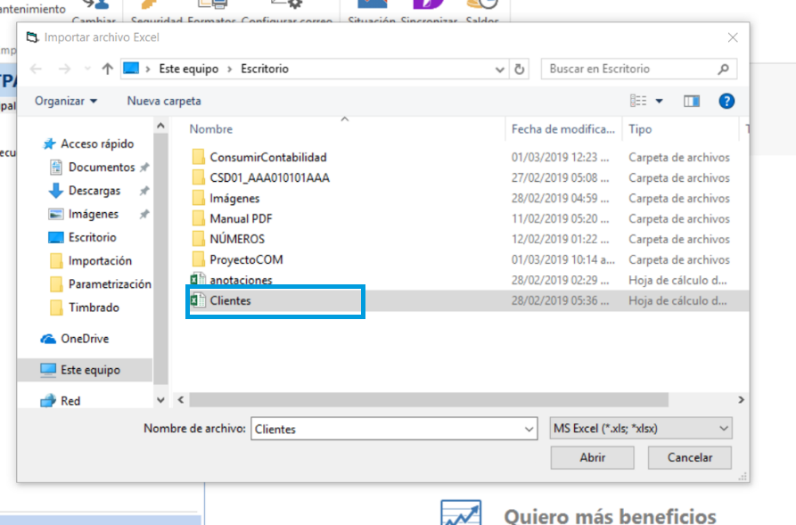The image size is (796, 525).
Task: Change the view layout icon
Action: point(638,101)
